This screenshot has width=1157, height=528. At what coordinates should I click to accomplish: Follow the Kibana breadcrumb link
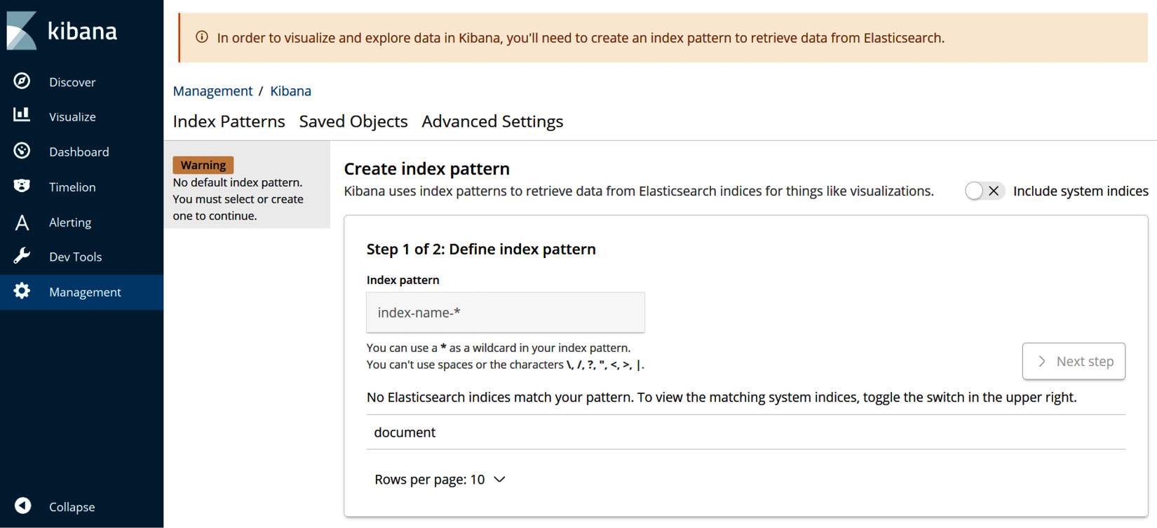(290, 91)
